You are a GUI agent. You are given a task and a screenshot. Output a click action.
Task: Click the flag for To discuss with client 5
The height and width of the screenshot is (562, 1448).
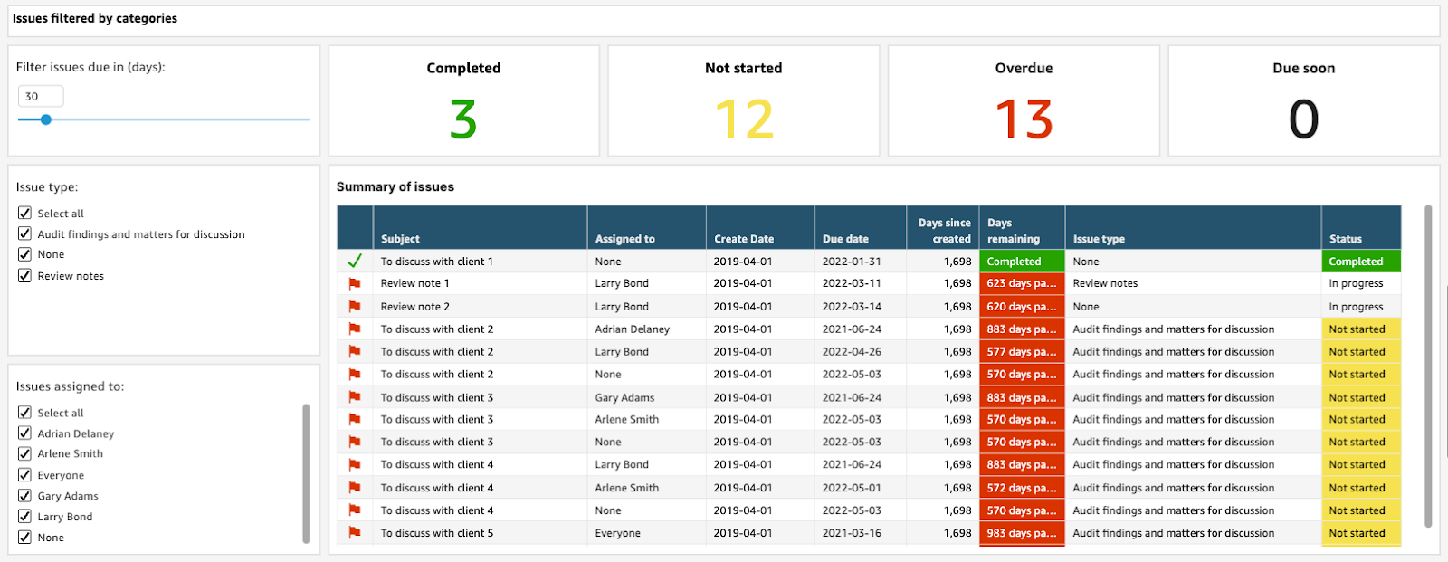(355, 533)
